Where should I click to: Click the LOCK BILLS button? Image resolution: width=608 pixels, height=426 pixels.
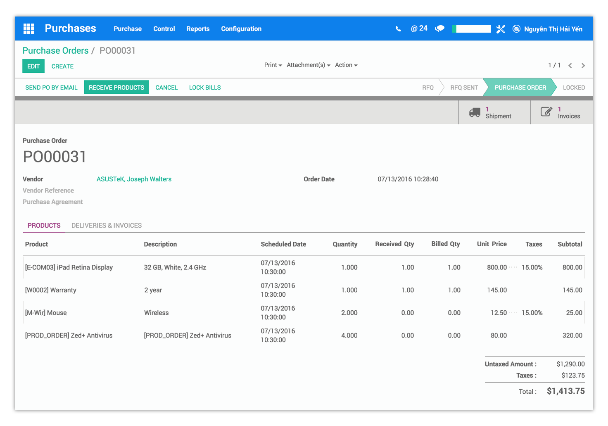pos(204,87)
